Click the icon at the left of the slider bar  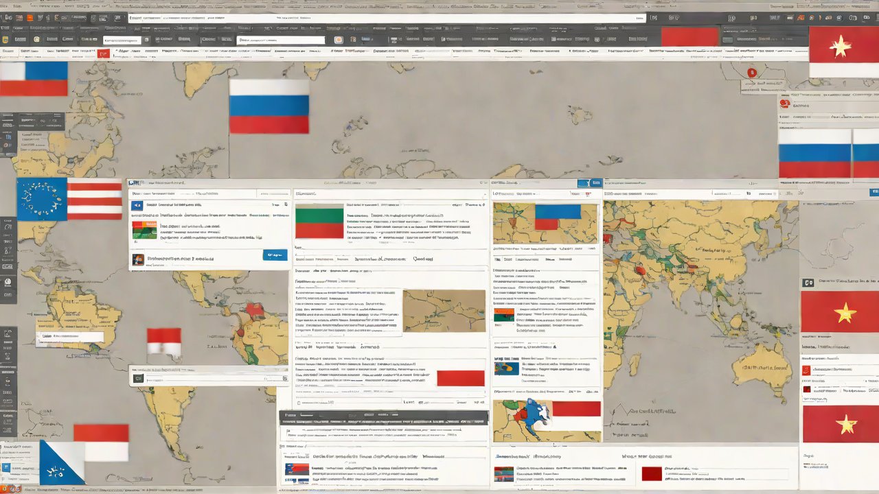coord(138,378)
